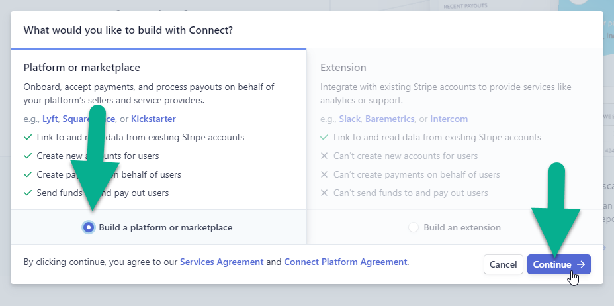Click the Continue button

point(558,264)
